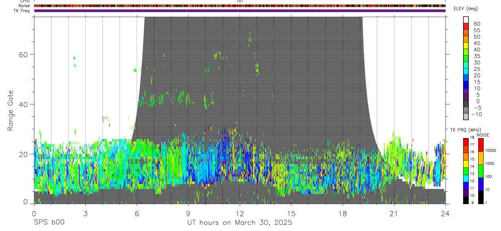
Task: Click the Noise strip label at top
Action: (24, 6)
